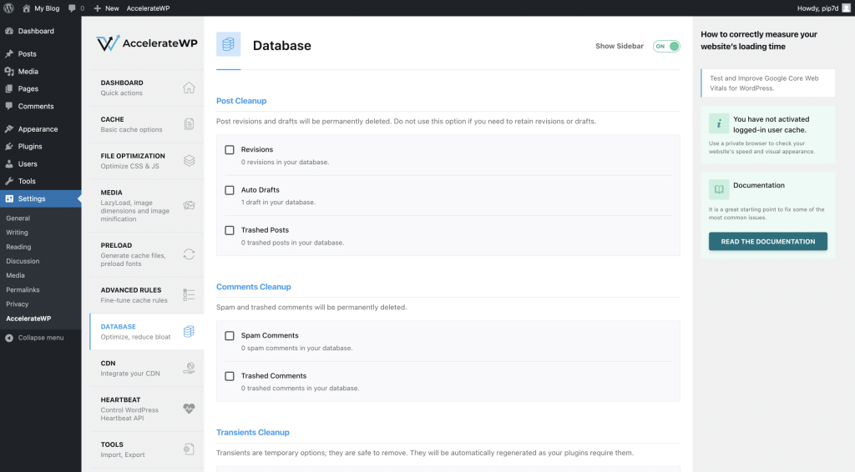
Task: Click the WordPress logo in admin bar
Action: pos(8,8)
